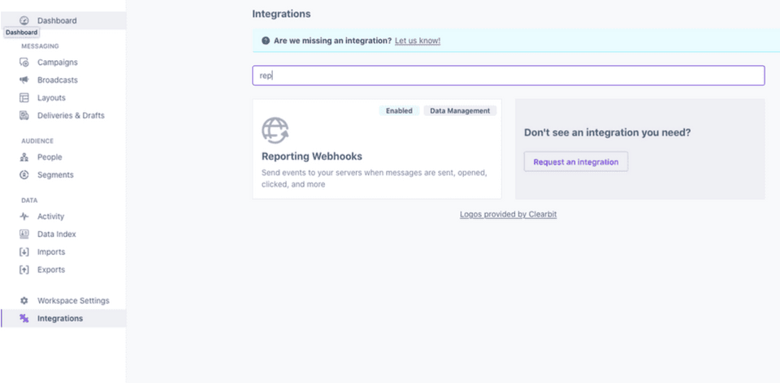Viewport: 780px width, 383px height.
Task: Click the Integrations icon in sidebar
Action: (x=24, y=318)
